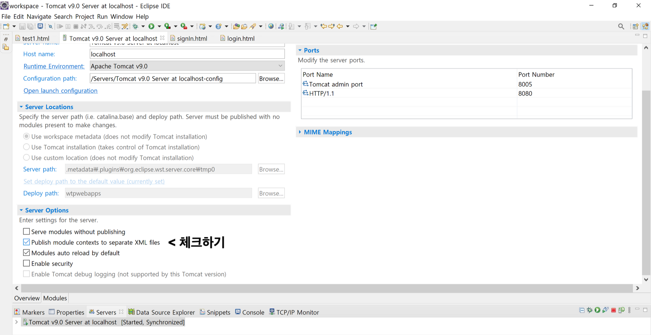Collapse all servers in Servers view

tap(582, 310)
